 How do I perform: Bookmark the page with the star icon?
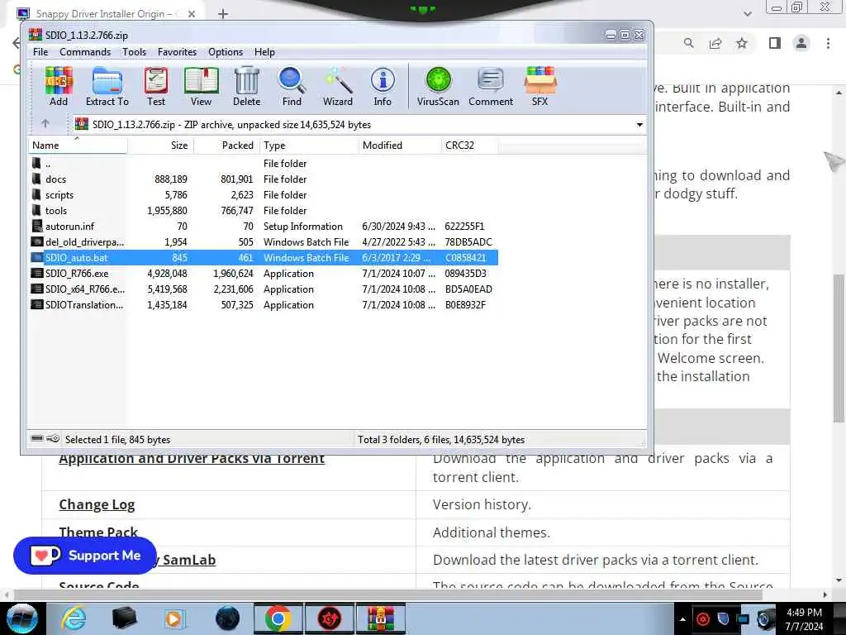742,43
